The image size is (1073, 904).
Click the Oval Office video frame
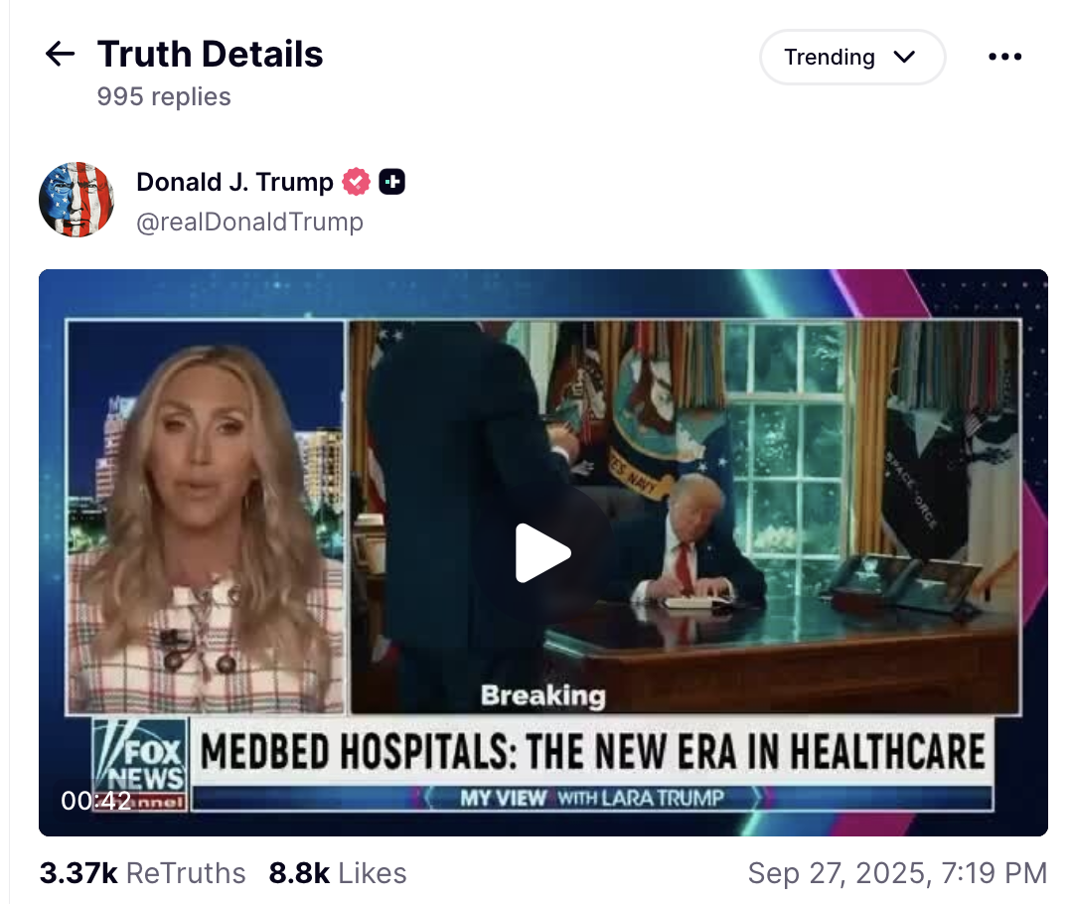pyautogui.click(x=685, y=517)
